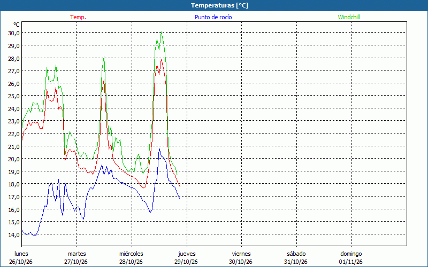Click the 21,0 y-axis value
The height and width of the screenshot is (267, 428).
(14, 146)
